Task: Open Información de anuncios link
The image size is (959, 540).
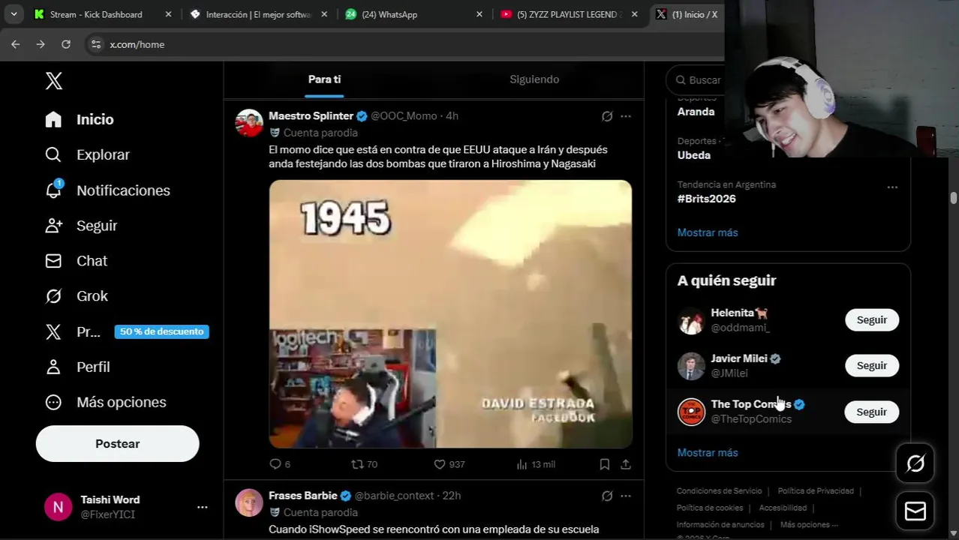Action: click(x=720, y=525)
